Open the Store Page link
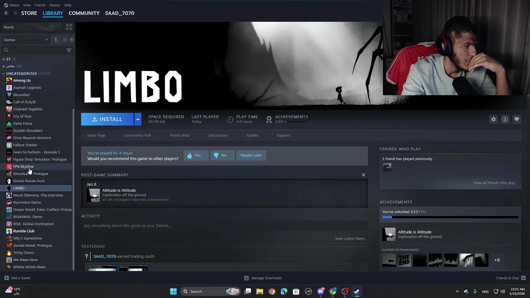The height and width of the screenshot is (298, 530). (96, 135)
